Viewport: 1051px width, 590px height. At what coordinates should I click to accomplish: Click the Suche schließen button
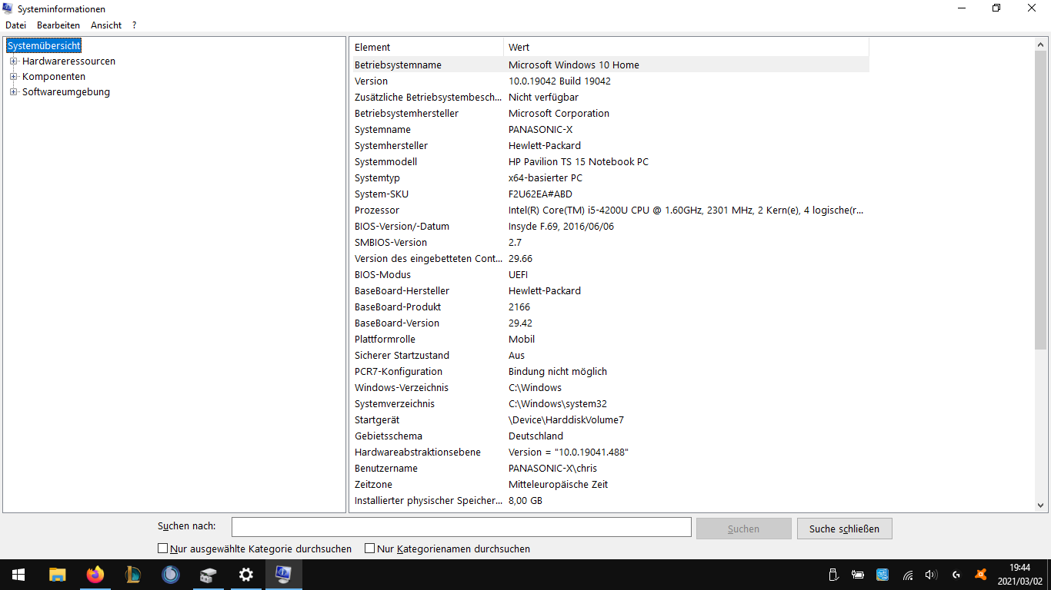point(844,529)
